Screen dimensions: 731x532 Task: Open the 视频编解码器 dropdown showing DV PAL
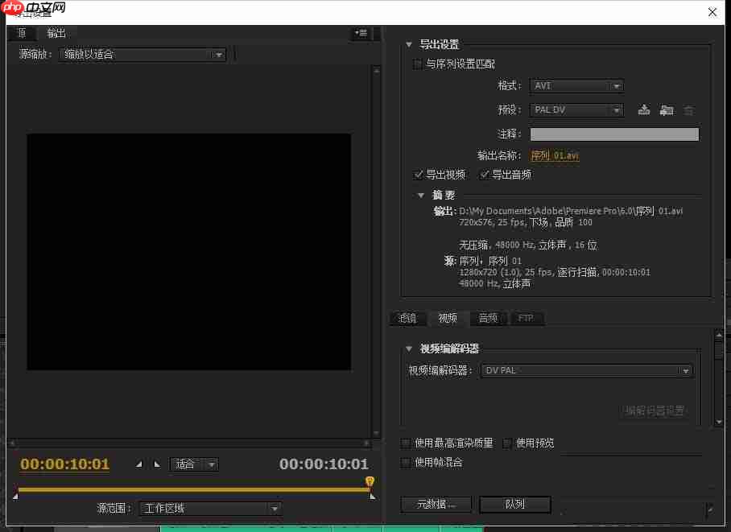click(586, 370)
